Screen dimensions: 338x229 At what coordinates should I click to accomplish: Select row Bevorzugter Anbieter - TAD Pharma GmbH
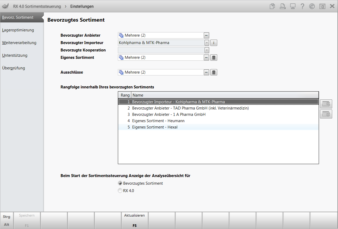pos(218,108)
